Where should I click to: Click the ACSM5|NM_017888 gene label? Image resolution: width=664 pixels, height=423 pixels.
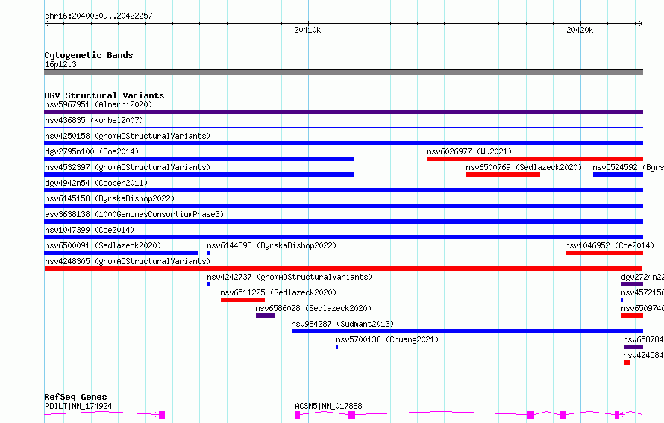tap(328, 406)
